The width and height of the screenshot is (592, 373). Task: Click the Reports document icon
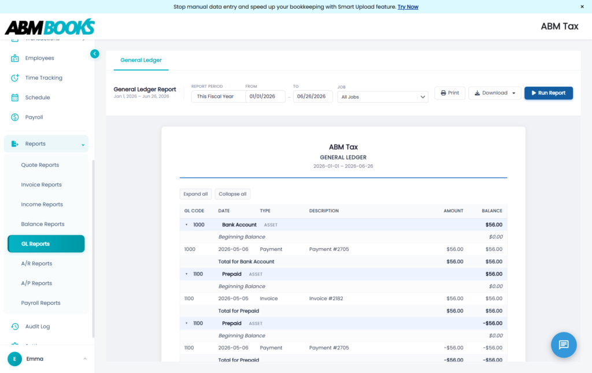[14, 144]
